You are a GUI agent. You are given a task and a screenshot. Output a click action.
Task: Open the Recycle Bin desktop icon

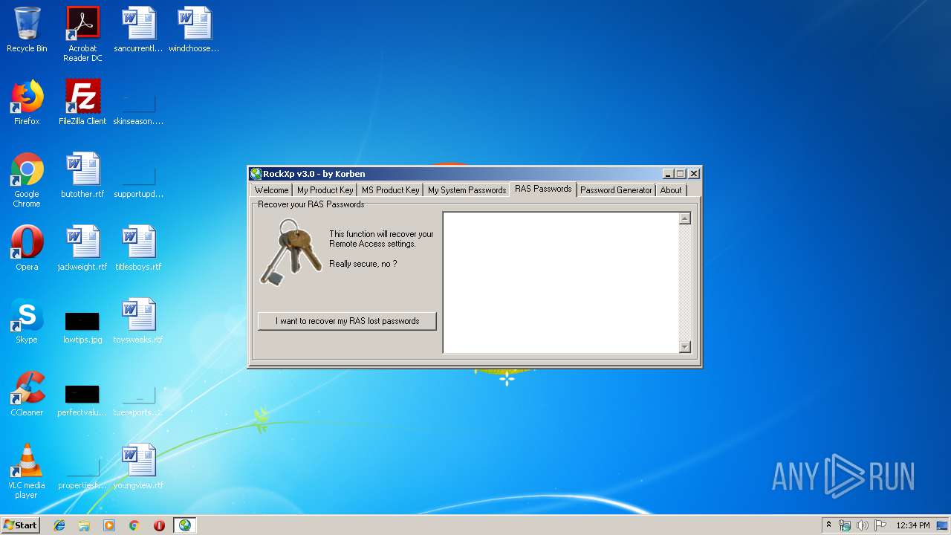[27, 30]
